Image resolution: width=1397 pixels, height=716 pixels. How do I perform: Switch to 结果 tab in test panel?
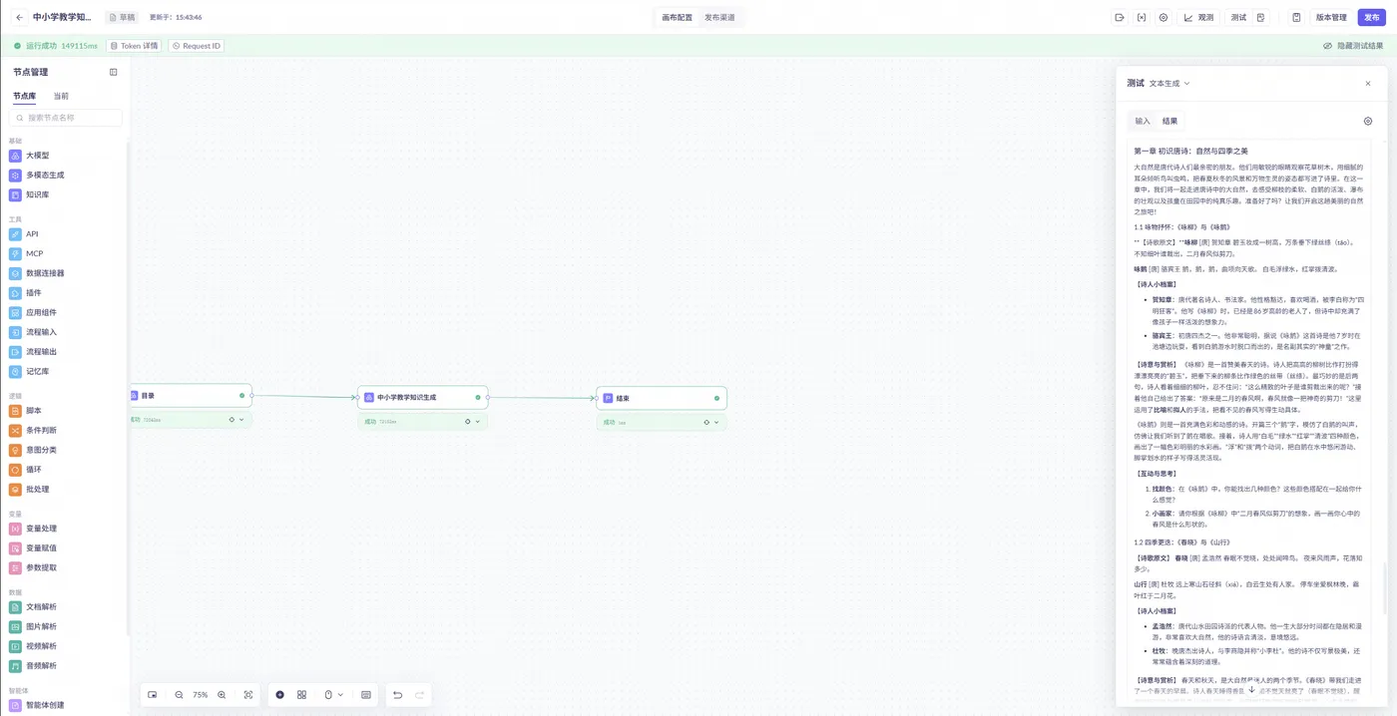[x=1169, y=121]
